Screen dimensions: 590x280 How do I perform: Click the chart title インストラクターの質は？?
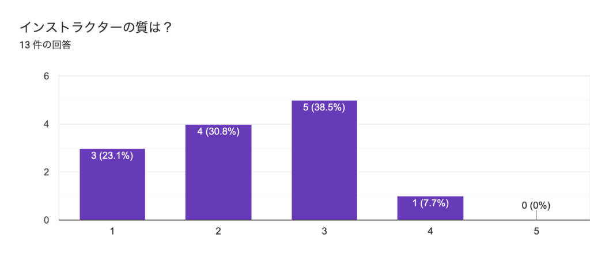pos(96,27)
